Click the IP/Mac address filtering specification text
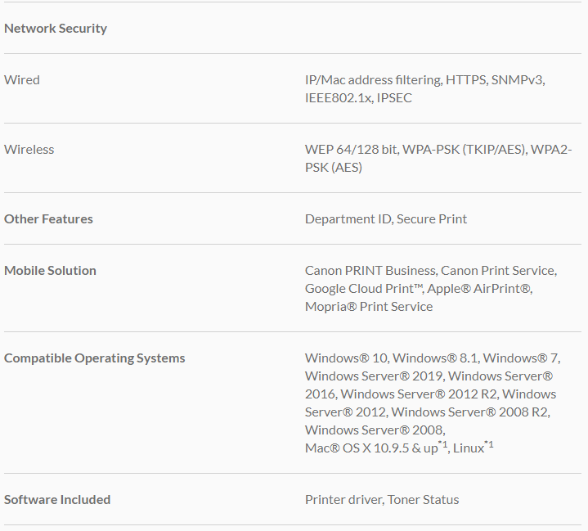The width and height of the screenshot is (588, 531). pyautogui.click(x=373, y=80)
